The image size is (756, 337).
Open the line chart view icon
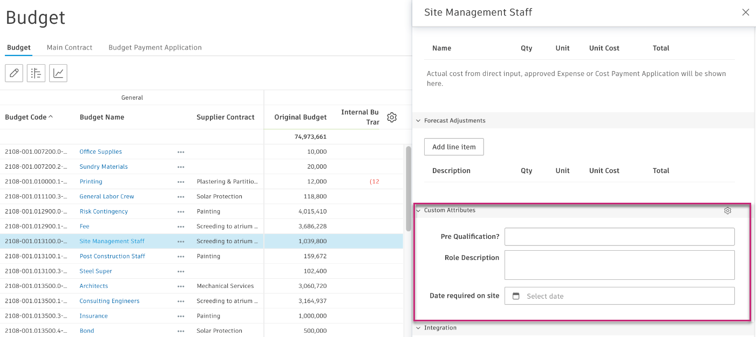58,73
